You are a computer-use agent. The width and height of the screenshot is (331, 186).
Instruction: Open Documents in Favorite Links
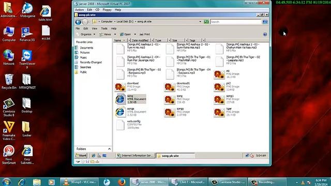[86, 48]
